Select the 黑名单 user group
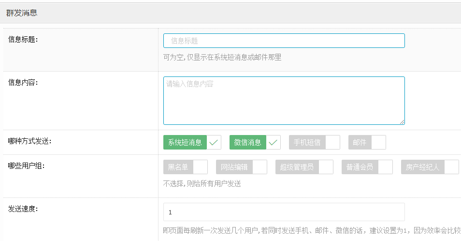The width and height of the screenshot is (461, 241). tap(178, 167)
